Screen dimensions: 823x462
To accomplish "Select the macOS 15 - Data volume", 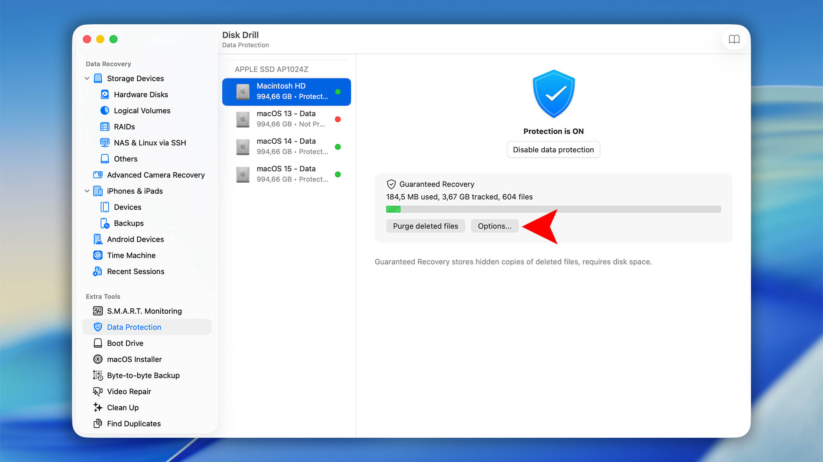I will (286, 174).
